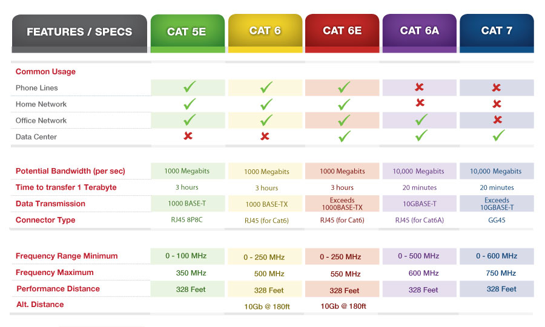545x327 pixels.
Task: Click the CAT 6A Office Network checkmark
Action: (x=420, y=120)
